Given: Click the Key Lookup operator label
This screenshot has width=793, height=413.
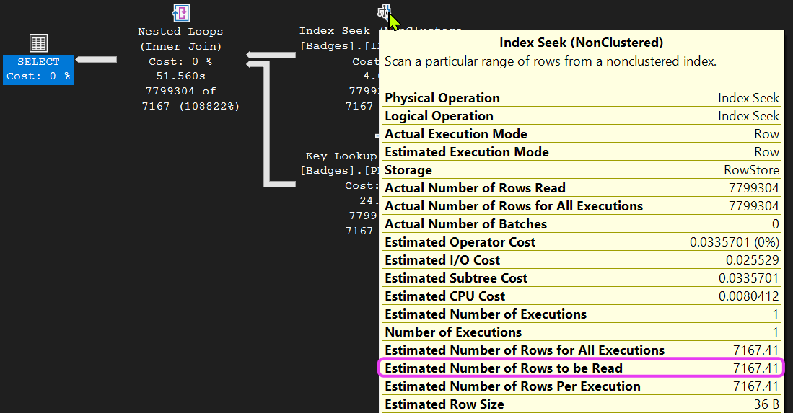Looking at the screenshot, I should 341,156.
